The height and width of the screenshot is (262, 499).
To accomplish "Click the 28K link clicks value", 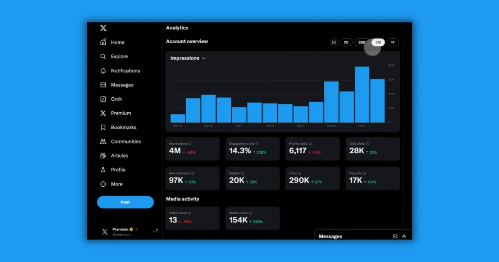I will point(357,151).
